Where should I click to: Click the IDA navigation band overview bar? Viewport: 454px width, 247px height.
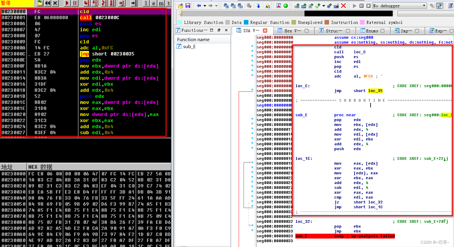coord(287,13)
